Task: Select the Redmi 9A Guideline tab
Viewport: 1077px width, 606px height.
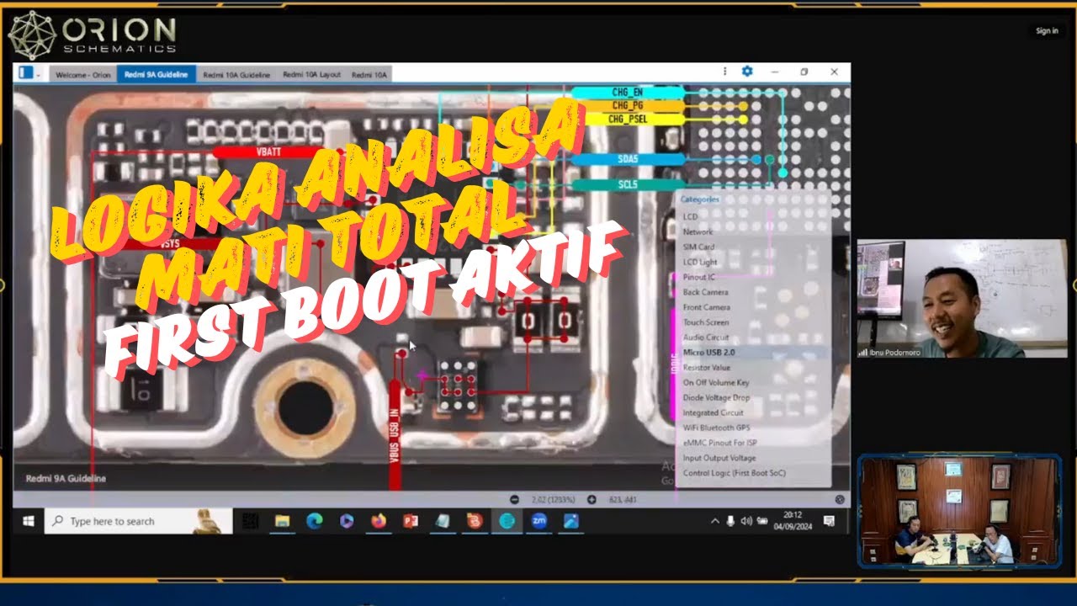Action: pos(156,75)
